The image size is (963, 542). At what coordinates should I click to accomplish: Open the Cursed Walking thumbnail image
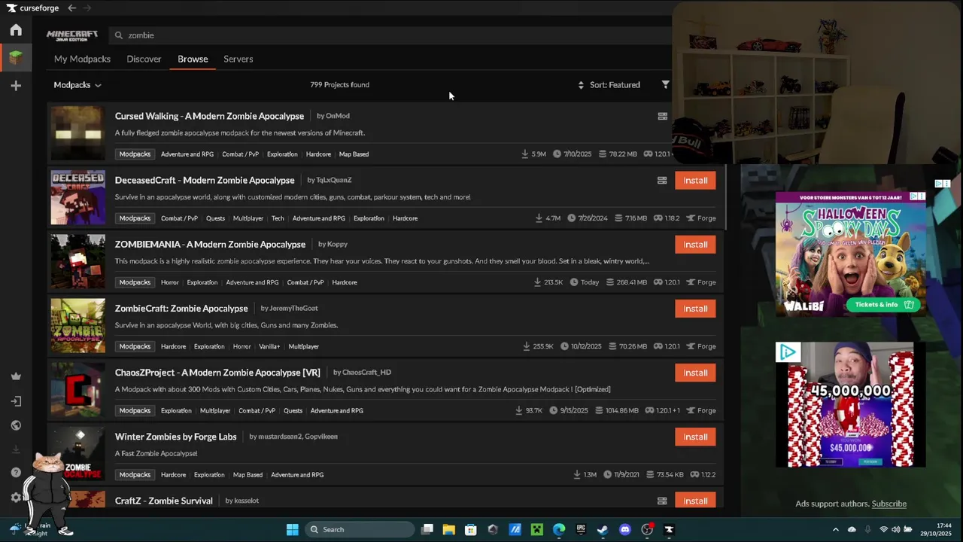click(78, 133)
